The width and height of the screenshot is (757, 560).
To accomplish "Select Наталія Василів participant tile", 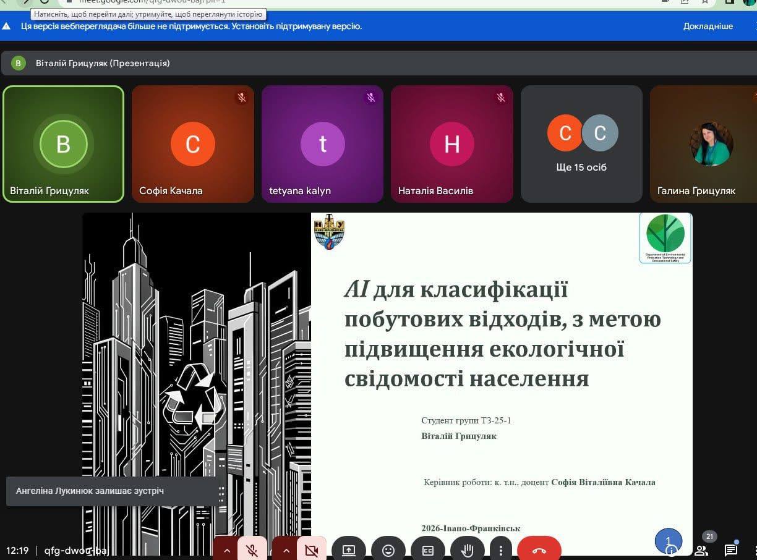I will [x=452, y=144].
